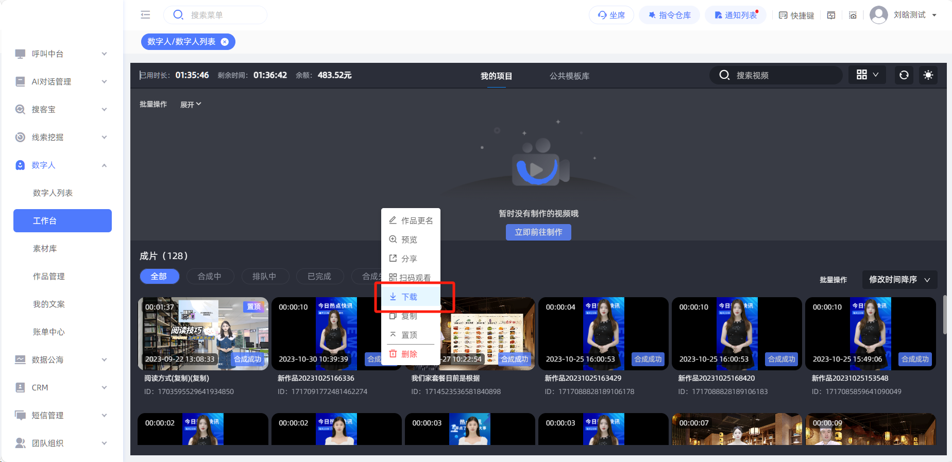The image size is (952, 462).
Task: Switch to the 公共模板库 tab
Action: coord(569,76)
